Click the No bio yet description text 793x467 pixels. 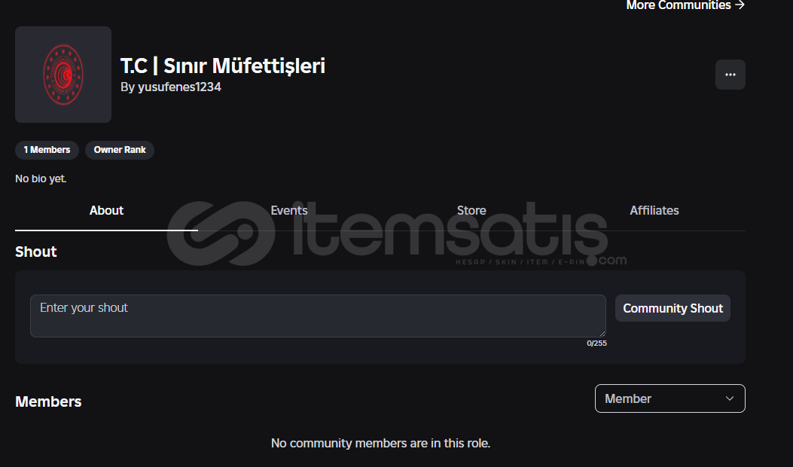click(x=41, y=179)
